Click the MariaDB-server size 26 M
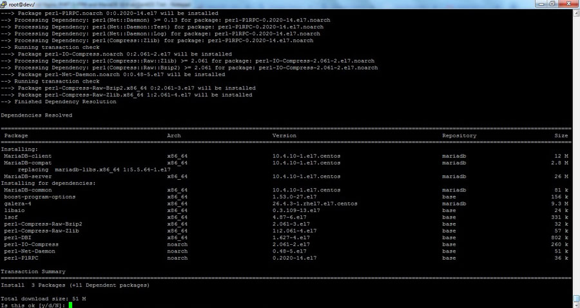This screenshot has height=308, width=580. [561, 177]
